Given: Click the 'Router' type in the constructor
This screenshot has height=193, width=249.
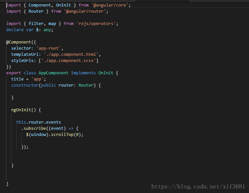Looking at the screenshot, I should [x=86, y=85].
